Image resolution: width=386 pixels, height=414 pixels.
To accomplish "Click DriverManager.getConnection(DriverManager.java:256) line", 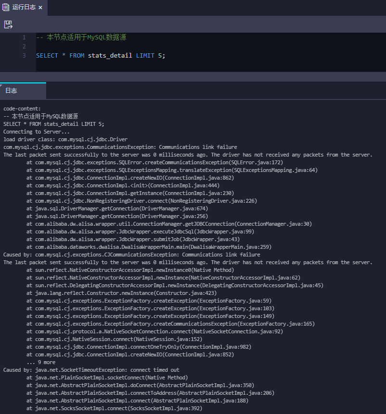I will coord(117,216).
